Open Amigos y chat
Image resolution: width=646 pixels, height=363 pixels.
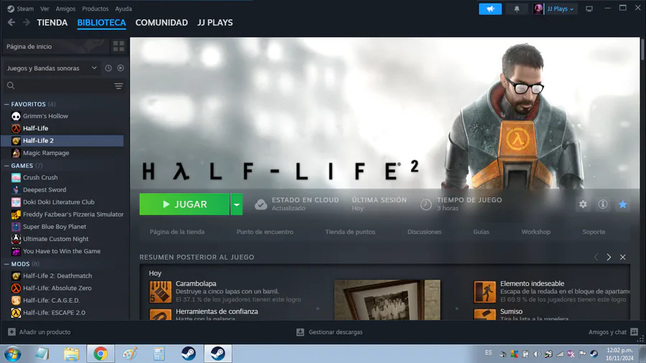point(613,332)
